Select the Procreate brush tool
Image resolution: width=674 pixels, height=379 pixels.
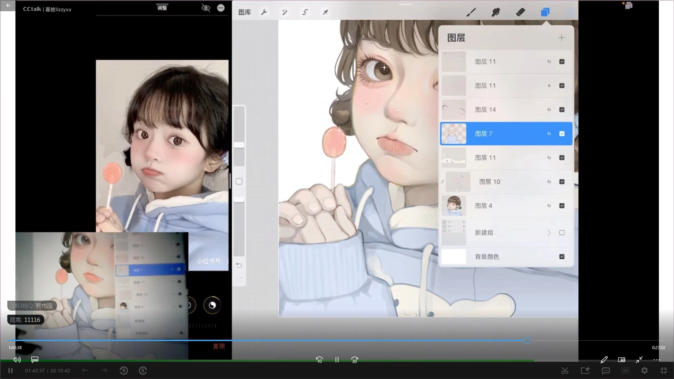point(471,12)
